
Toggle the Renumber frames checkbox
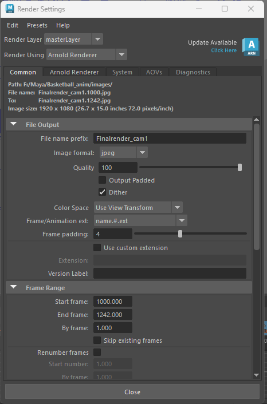(x=97, y=352)
